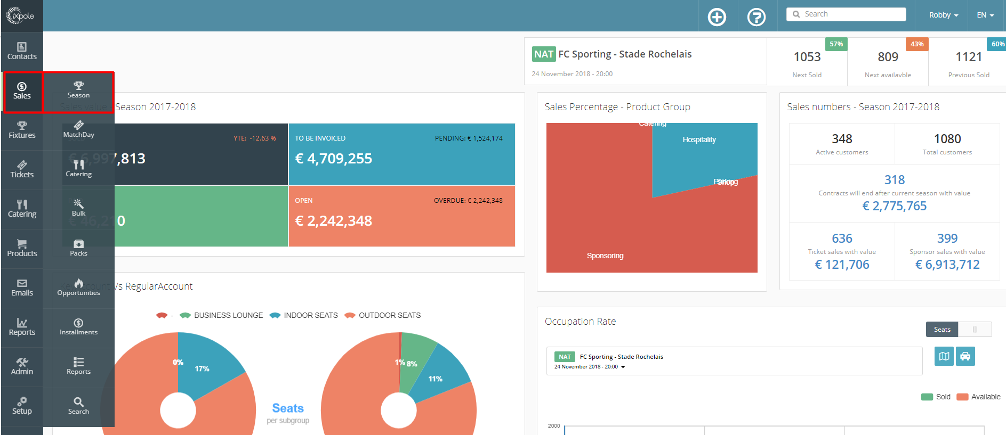Screen dimensions: 1006x435
Task: Select Opportunities in the Sales submenu
Action: pos(78,288)
